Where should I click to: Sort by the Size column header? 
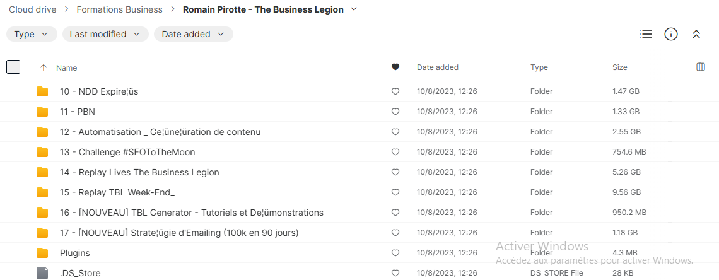[x=619, y=67]
